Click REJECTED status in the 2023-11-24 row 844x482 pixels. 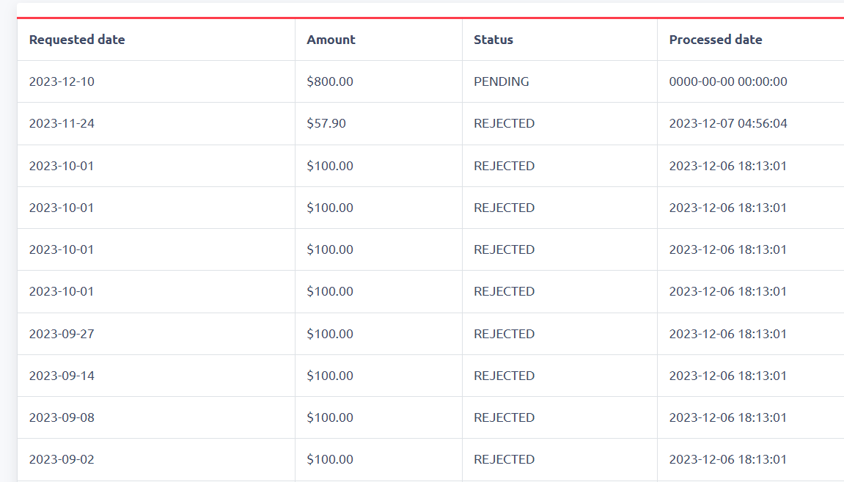pos(504,123)
